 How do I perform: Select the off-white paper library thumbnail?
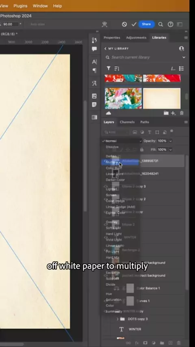tap(162, 98)
